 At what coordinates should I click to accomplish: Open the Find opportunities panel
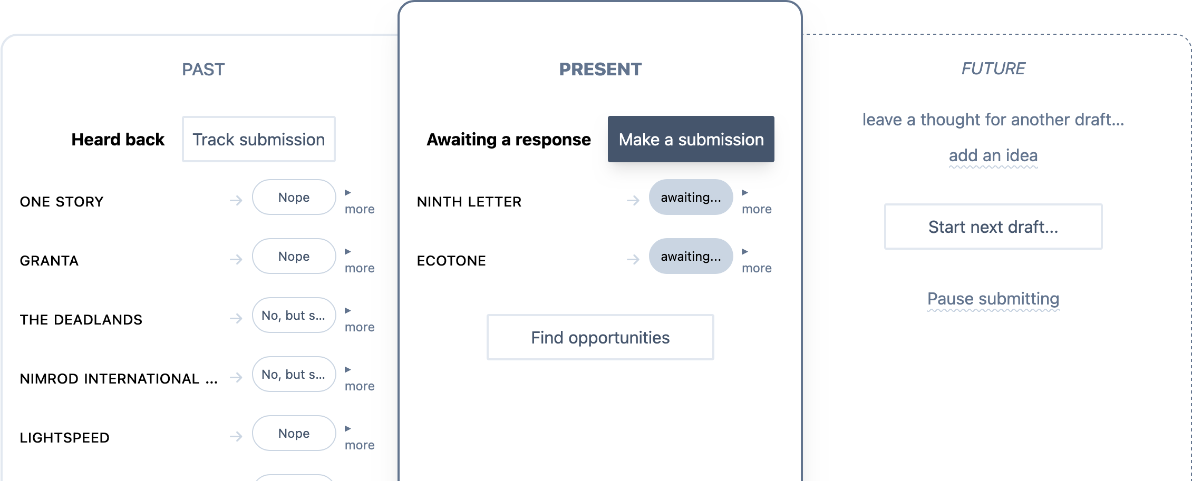600,337
